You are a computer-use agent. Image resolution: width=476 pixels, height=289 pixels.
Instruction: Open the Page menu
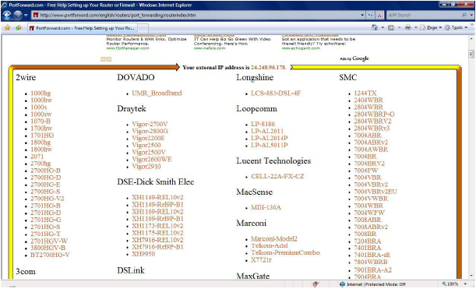431,27
